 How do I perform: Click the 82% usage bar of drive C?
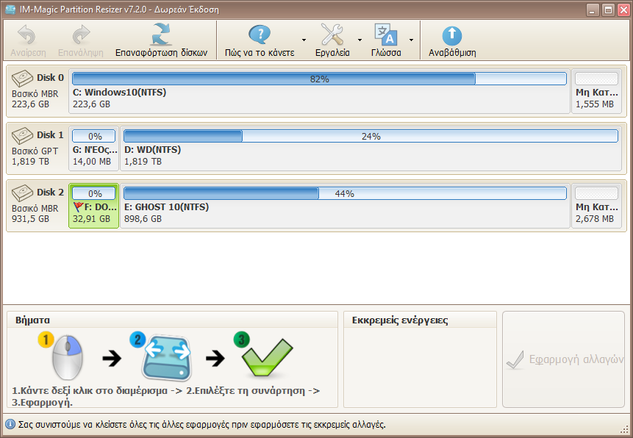tap(319, 79)
